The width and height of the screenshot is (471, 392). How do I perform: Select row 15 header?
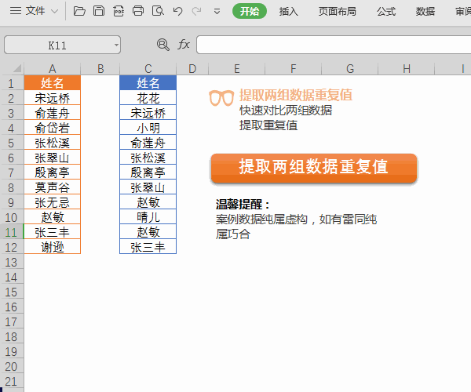12,292
